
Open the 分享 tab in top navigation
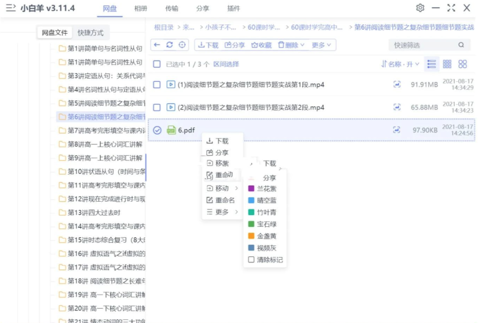click(x=202, y=8)
